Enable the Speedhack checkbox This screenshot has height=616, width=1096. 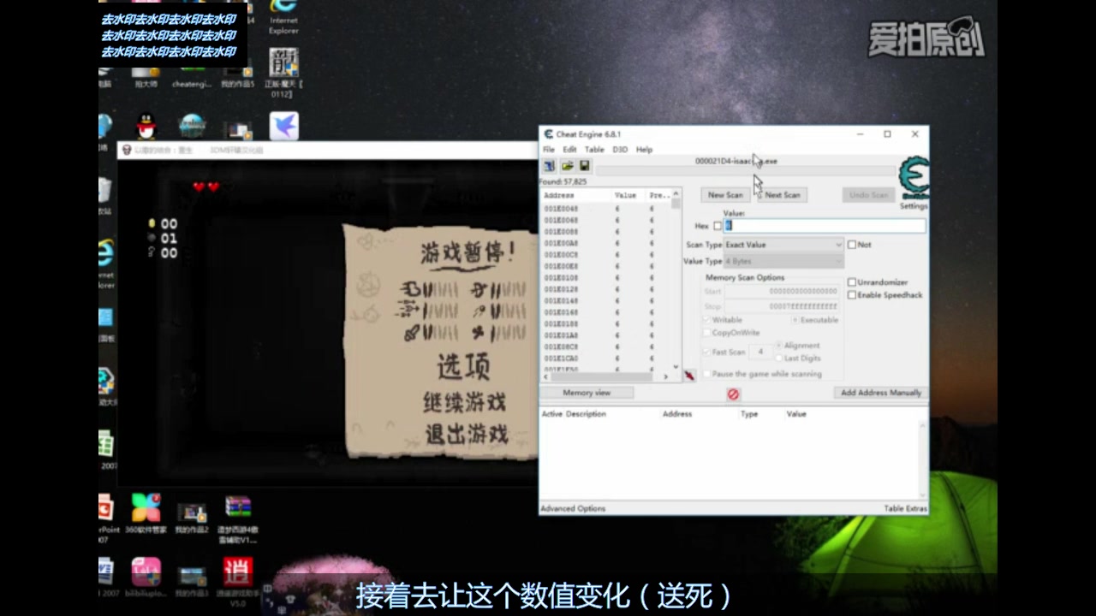[852, 294]
